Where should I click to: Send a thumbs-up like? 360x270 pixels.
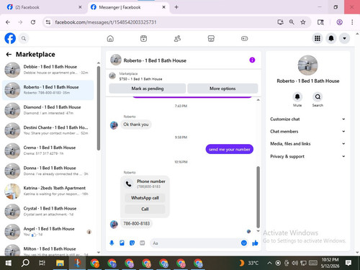(255, 243)
